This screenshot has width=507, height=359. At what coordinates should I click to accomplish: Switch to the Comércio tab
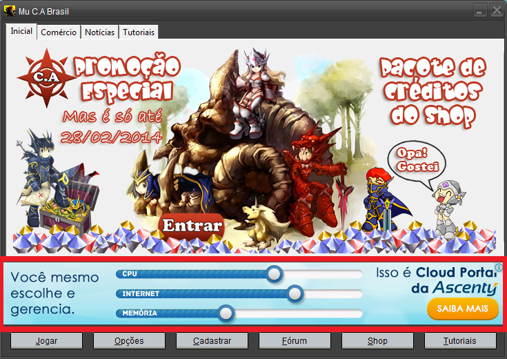59,32
